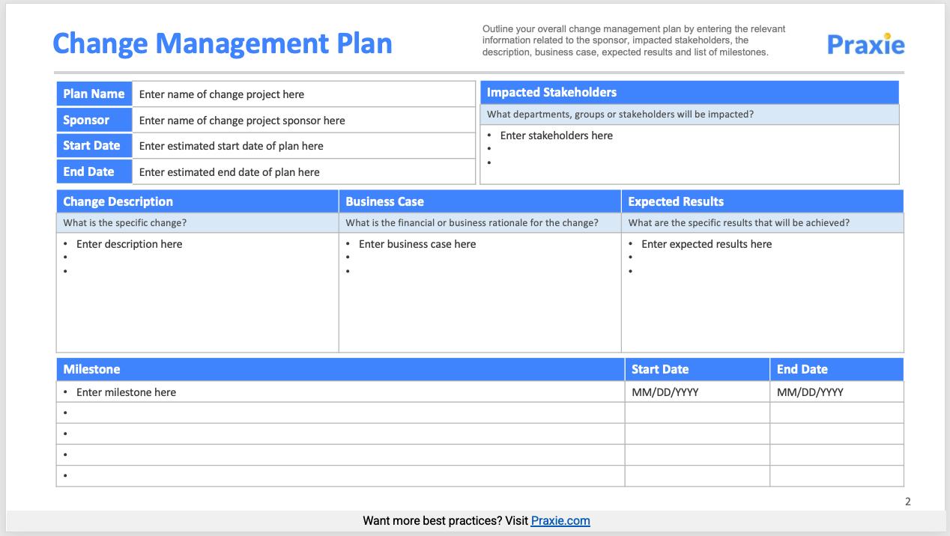
Task: Click the MM/DD/YYYY cell under Start Date
Action: [x=697, y=392]
